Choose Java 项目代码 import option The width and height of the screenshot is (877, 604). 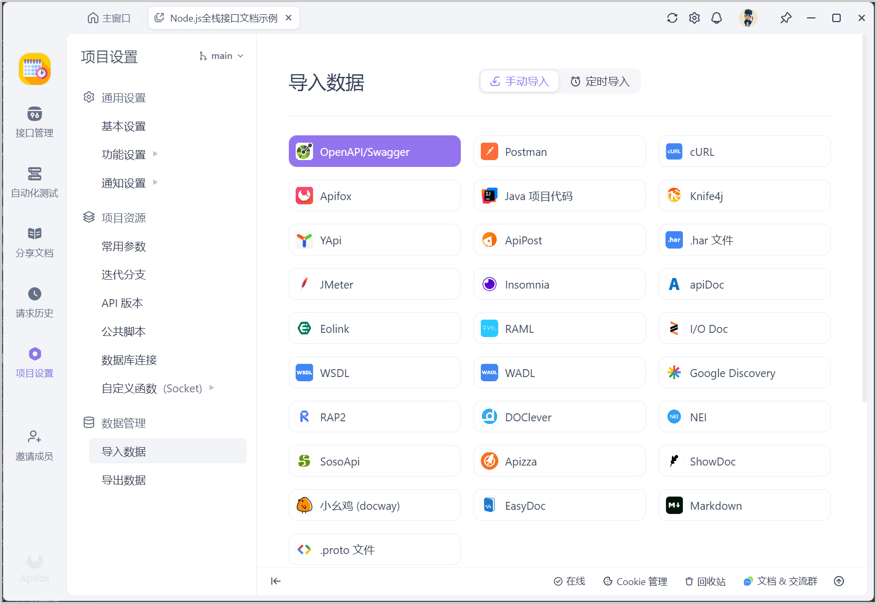point(560,195)
